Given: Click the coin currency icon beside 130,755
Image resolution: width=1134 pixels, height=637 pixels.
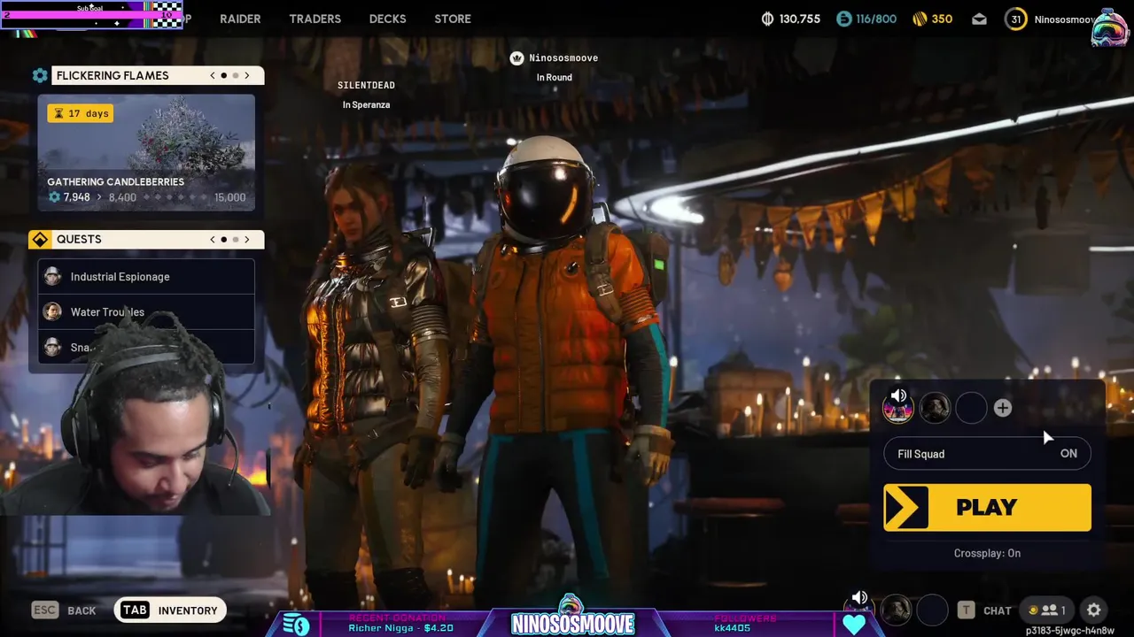Looking at the screenshot, I should 767,19.
